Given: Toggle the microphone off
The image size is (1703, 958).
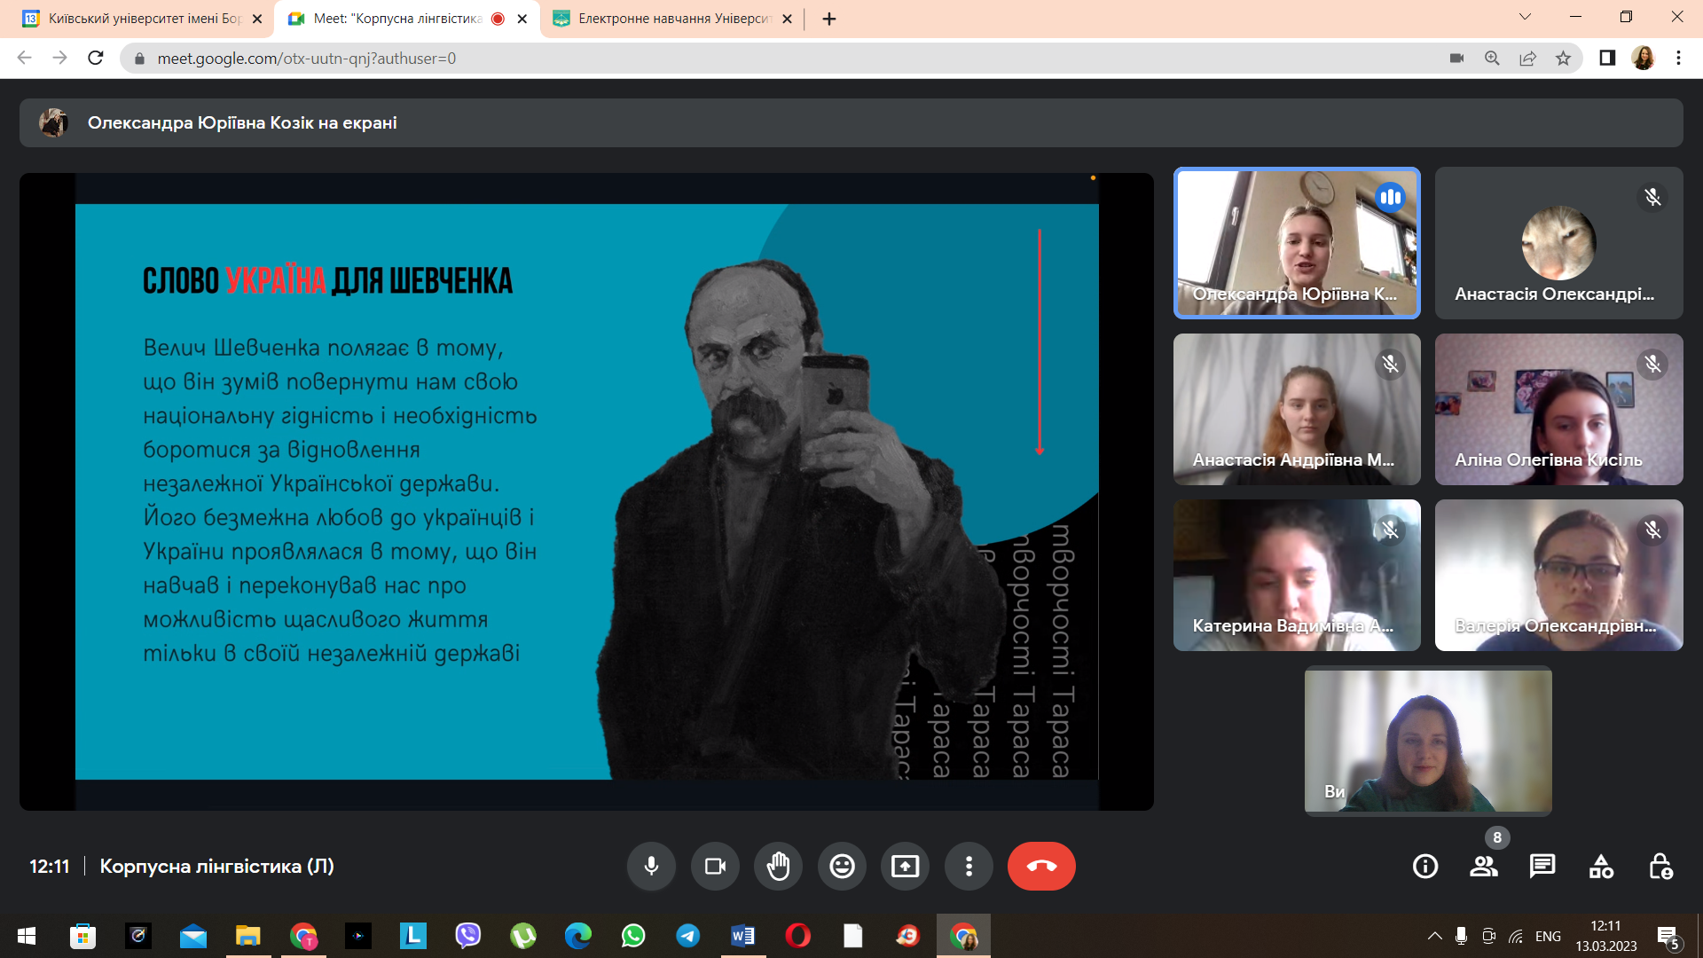Looking at the screenshot, I should click(651, 866).
